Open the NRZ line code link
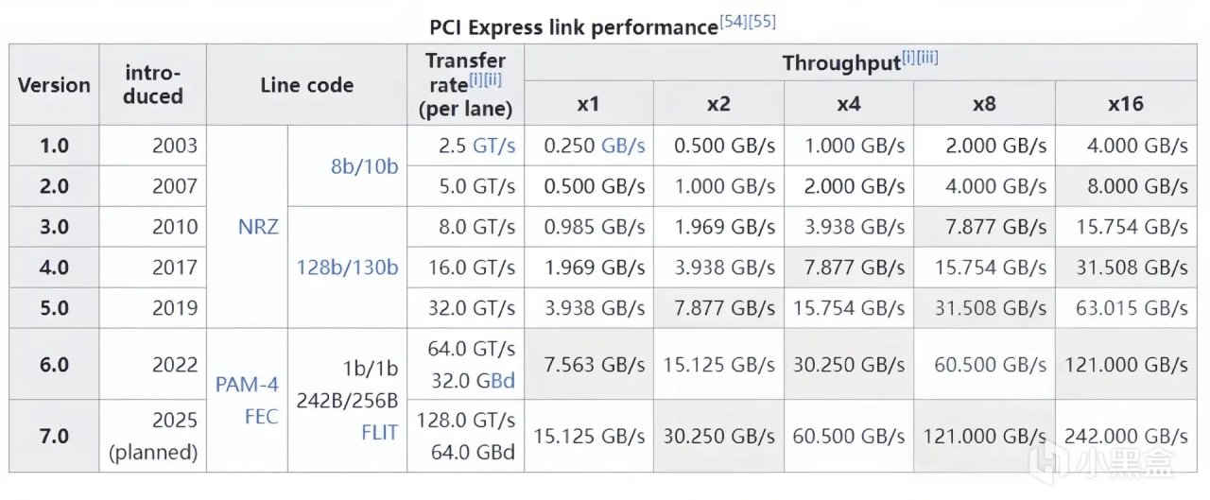Image resolution: width=1210 pixels, height=500 pixels. tap(258, 227)
